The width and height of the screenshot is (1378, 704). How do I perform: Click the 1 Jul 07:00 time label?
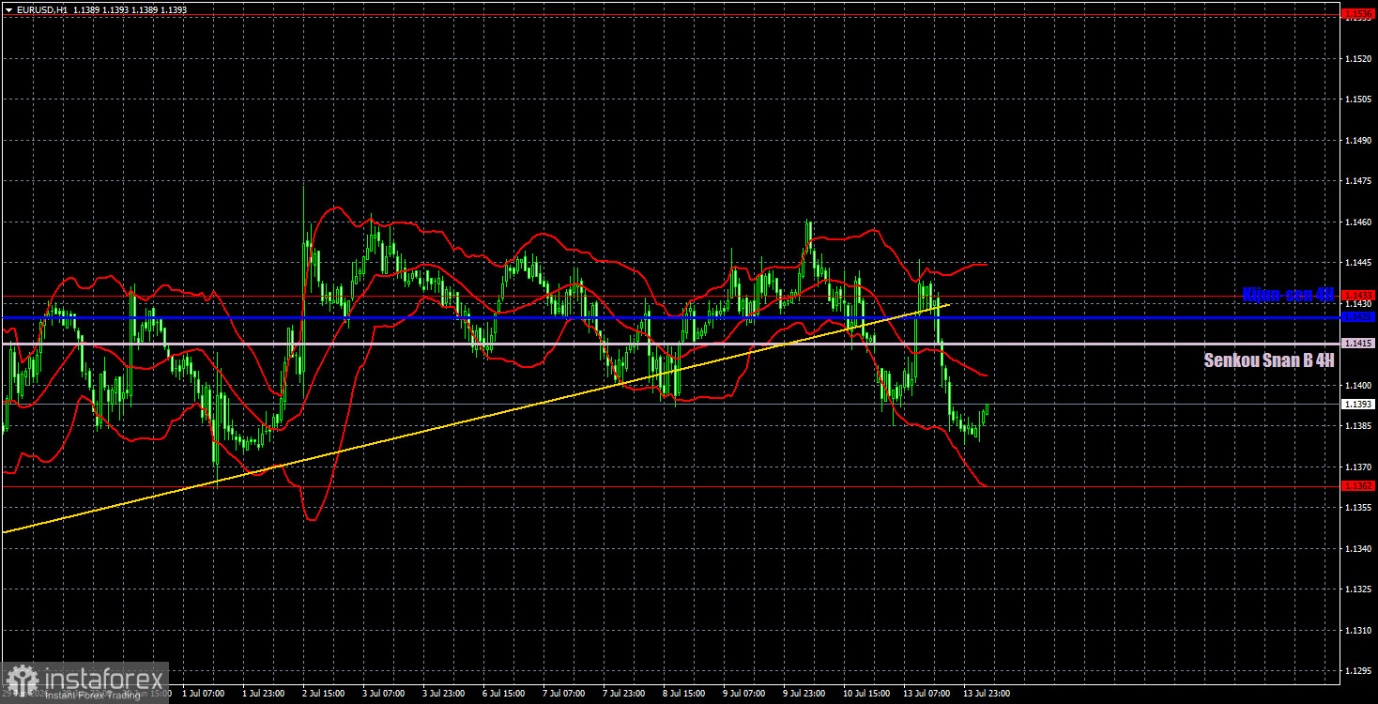tap(204, 694)
